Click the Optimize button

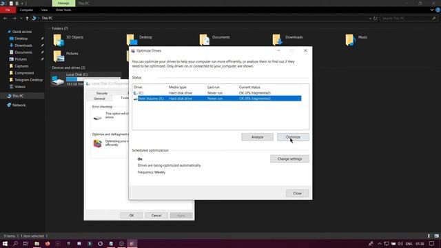[x=293, y=137]
